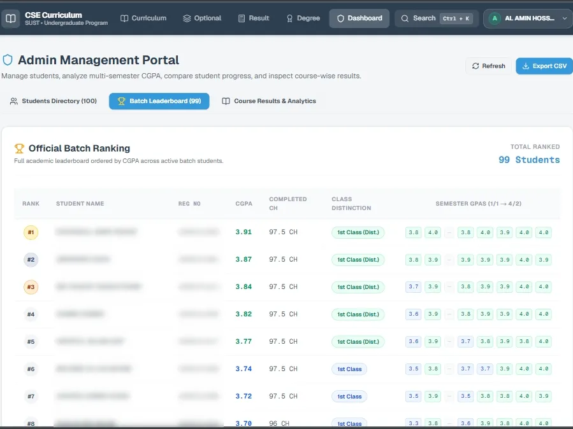Click CGPA value 3.77
The image size is (573, 429).
click(243, 341)
